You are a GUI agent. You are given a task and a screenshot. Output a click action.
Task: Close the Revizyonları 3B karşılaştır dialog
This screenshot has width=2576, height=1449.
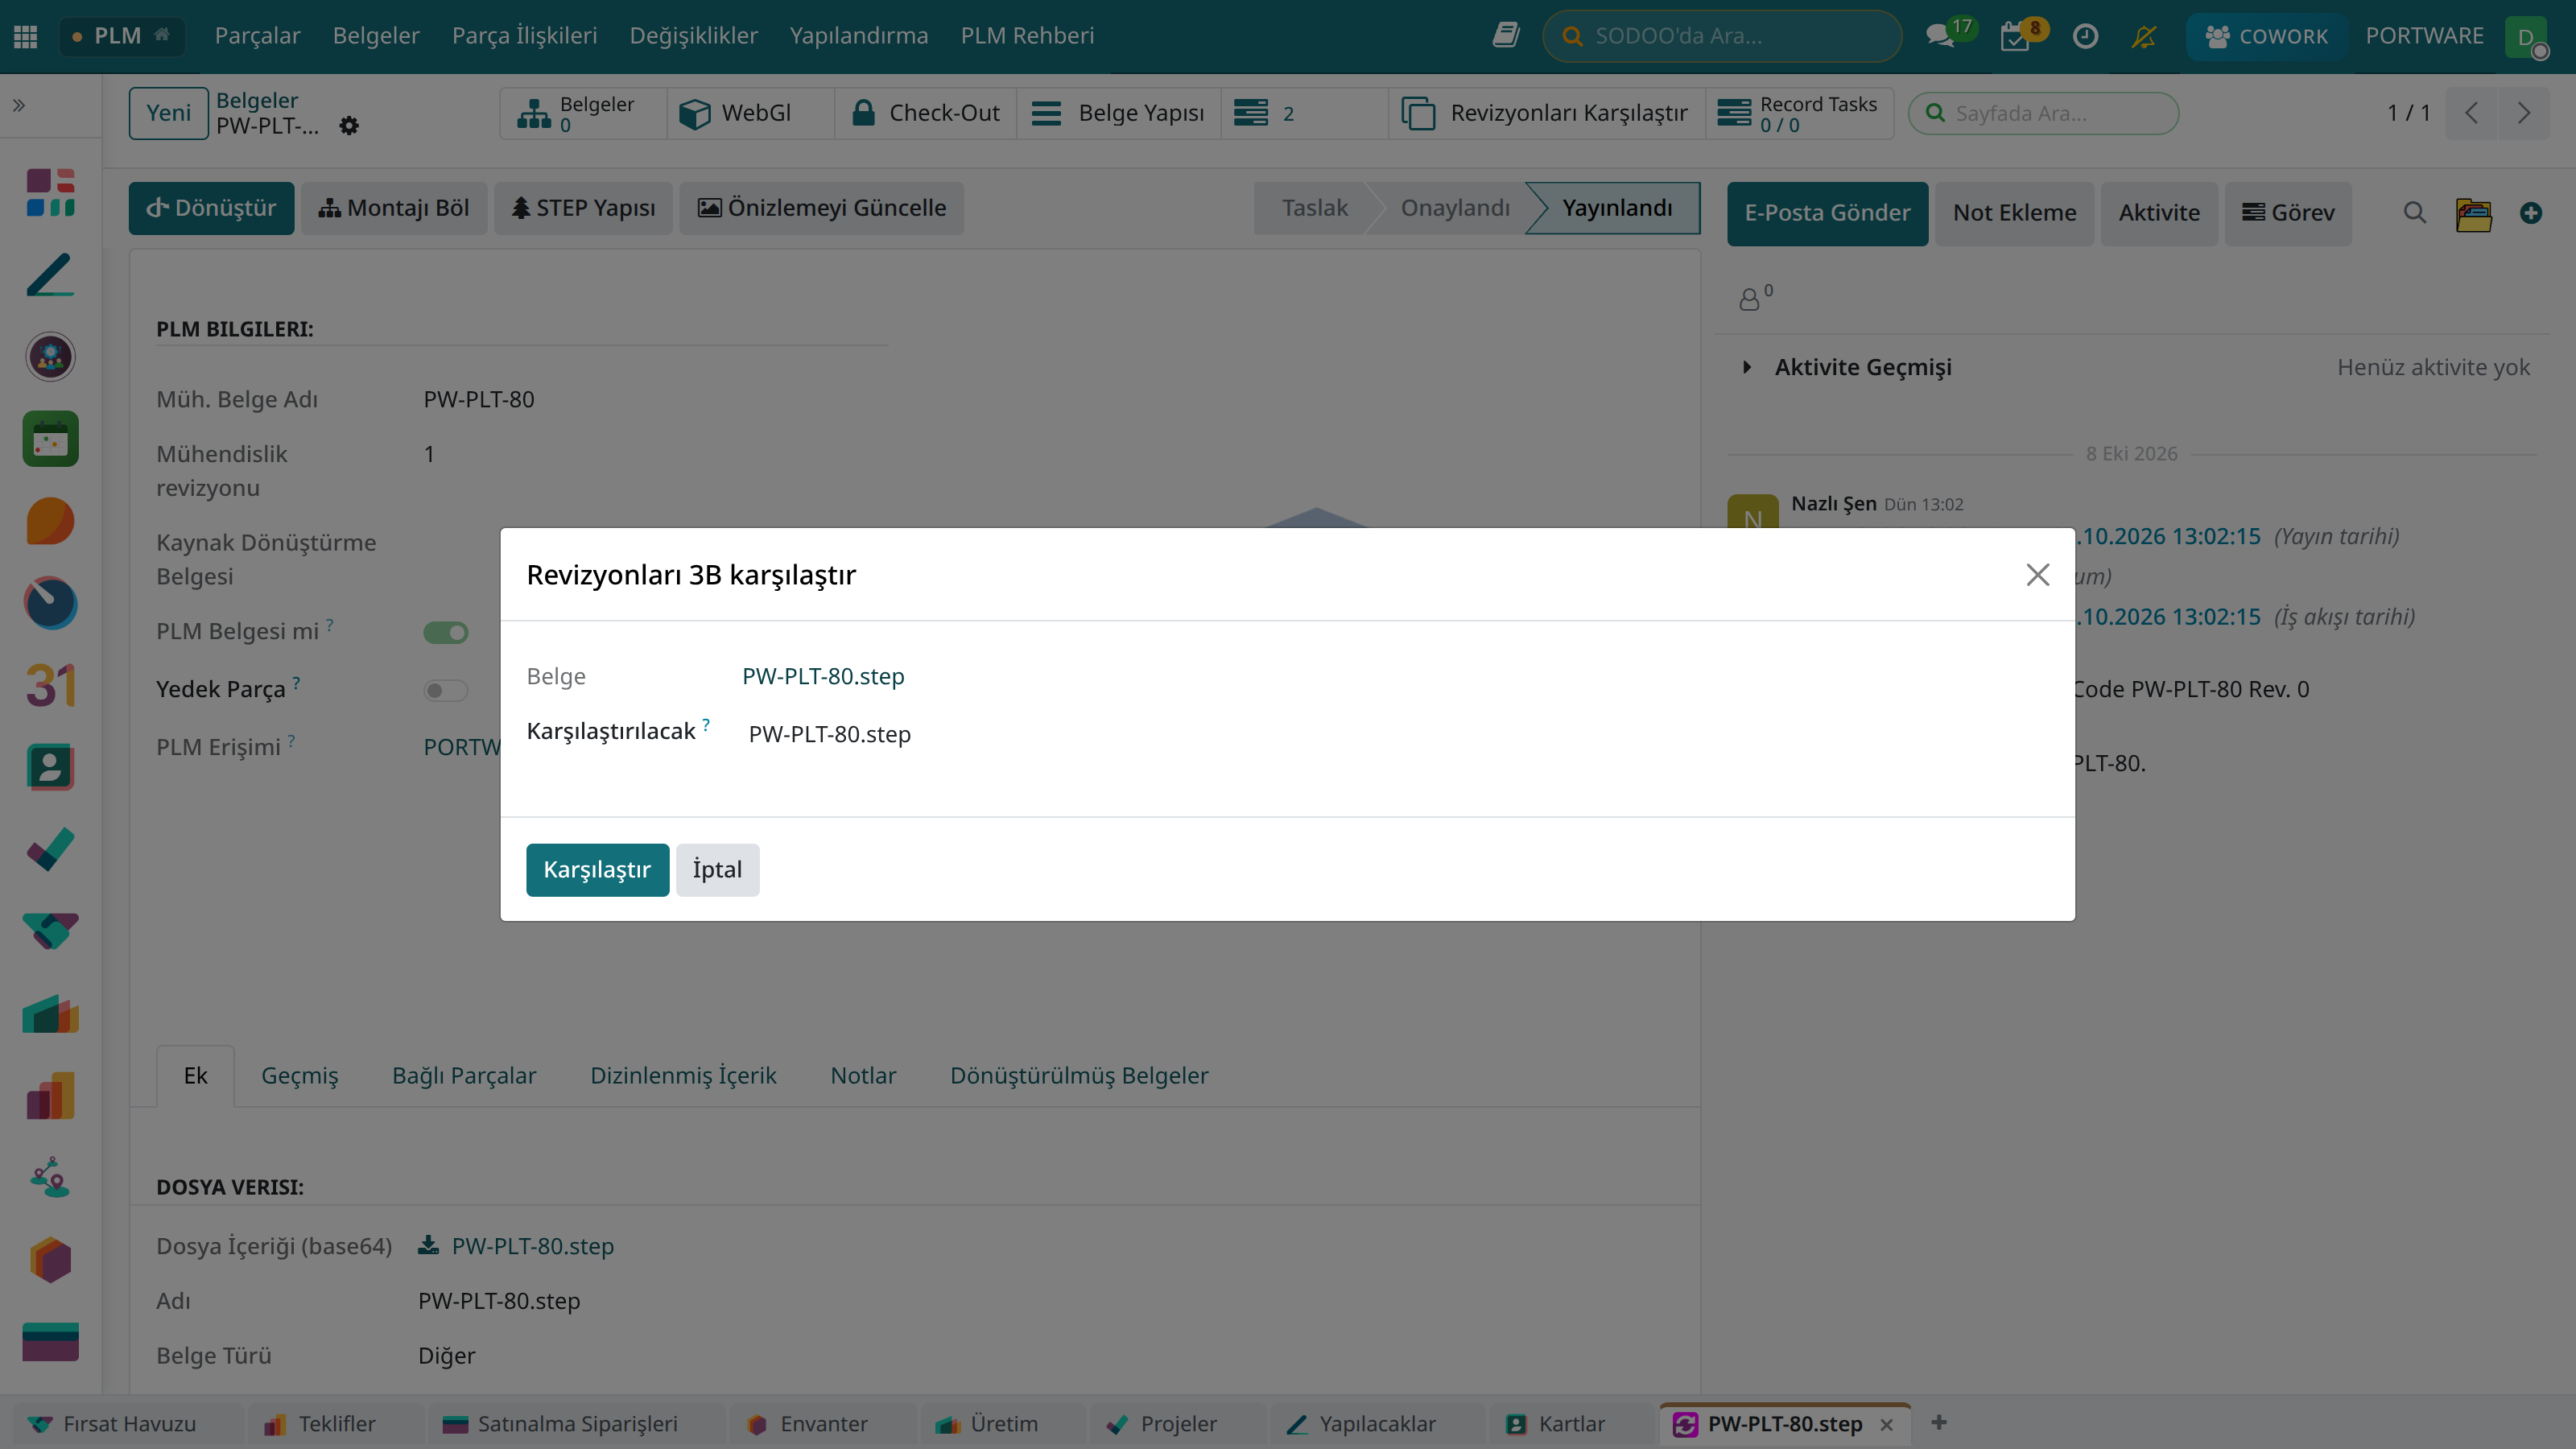tap(2037, 575)
